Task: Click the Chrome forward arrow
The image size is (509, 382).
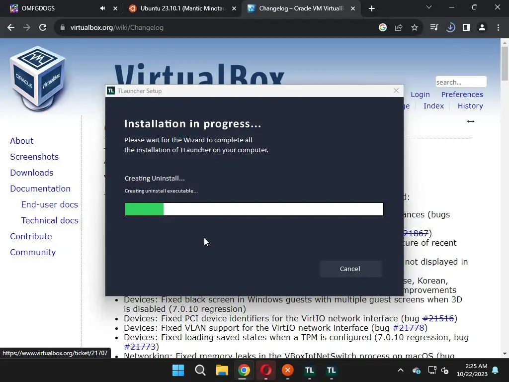Action: [27, 28]
